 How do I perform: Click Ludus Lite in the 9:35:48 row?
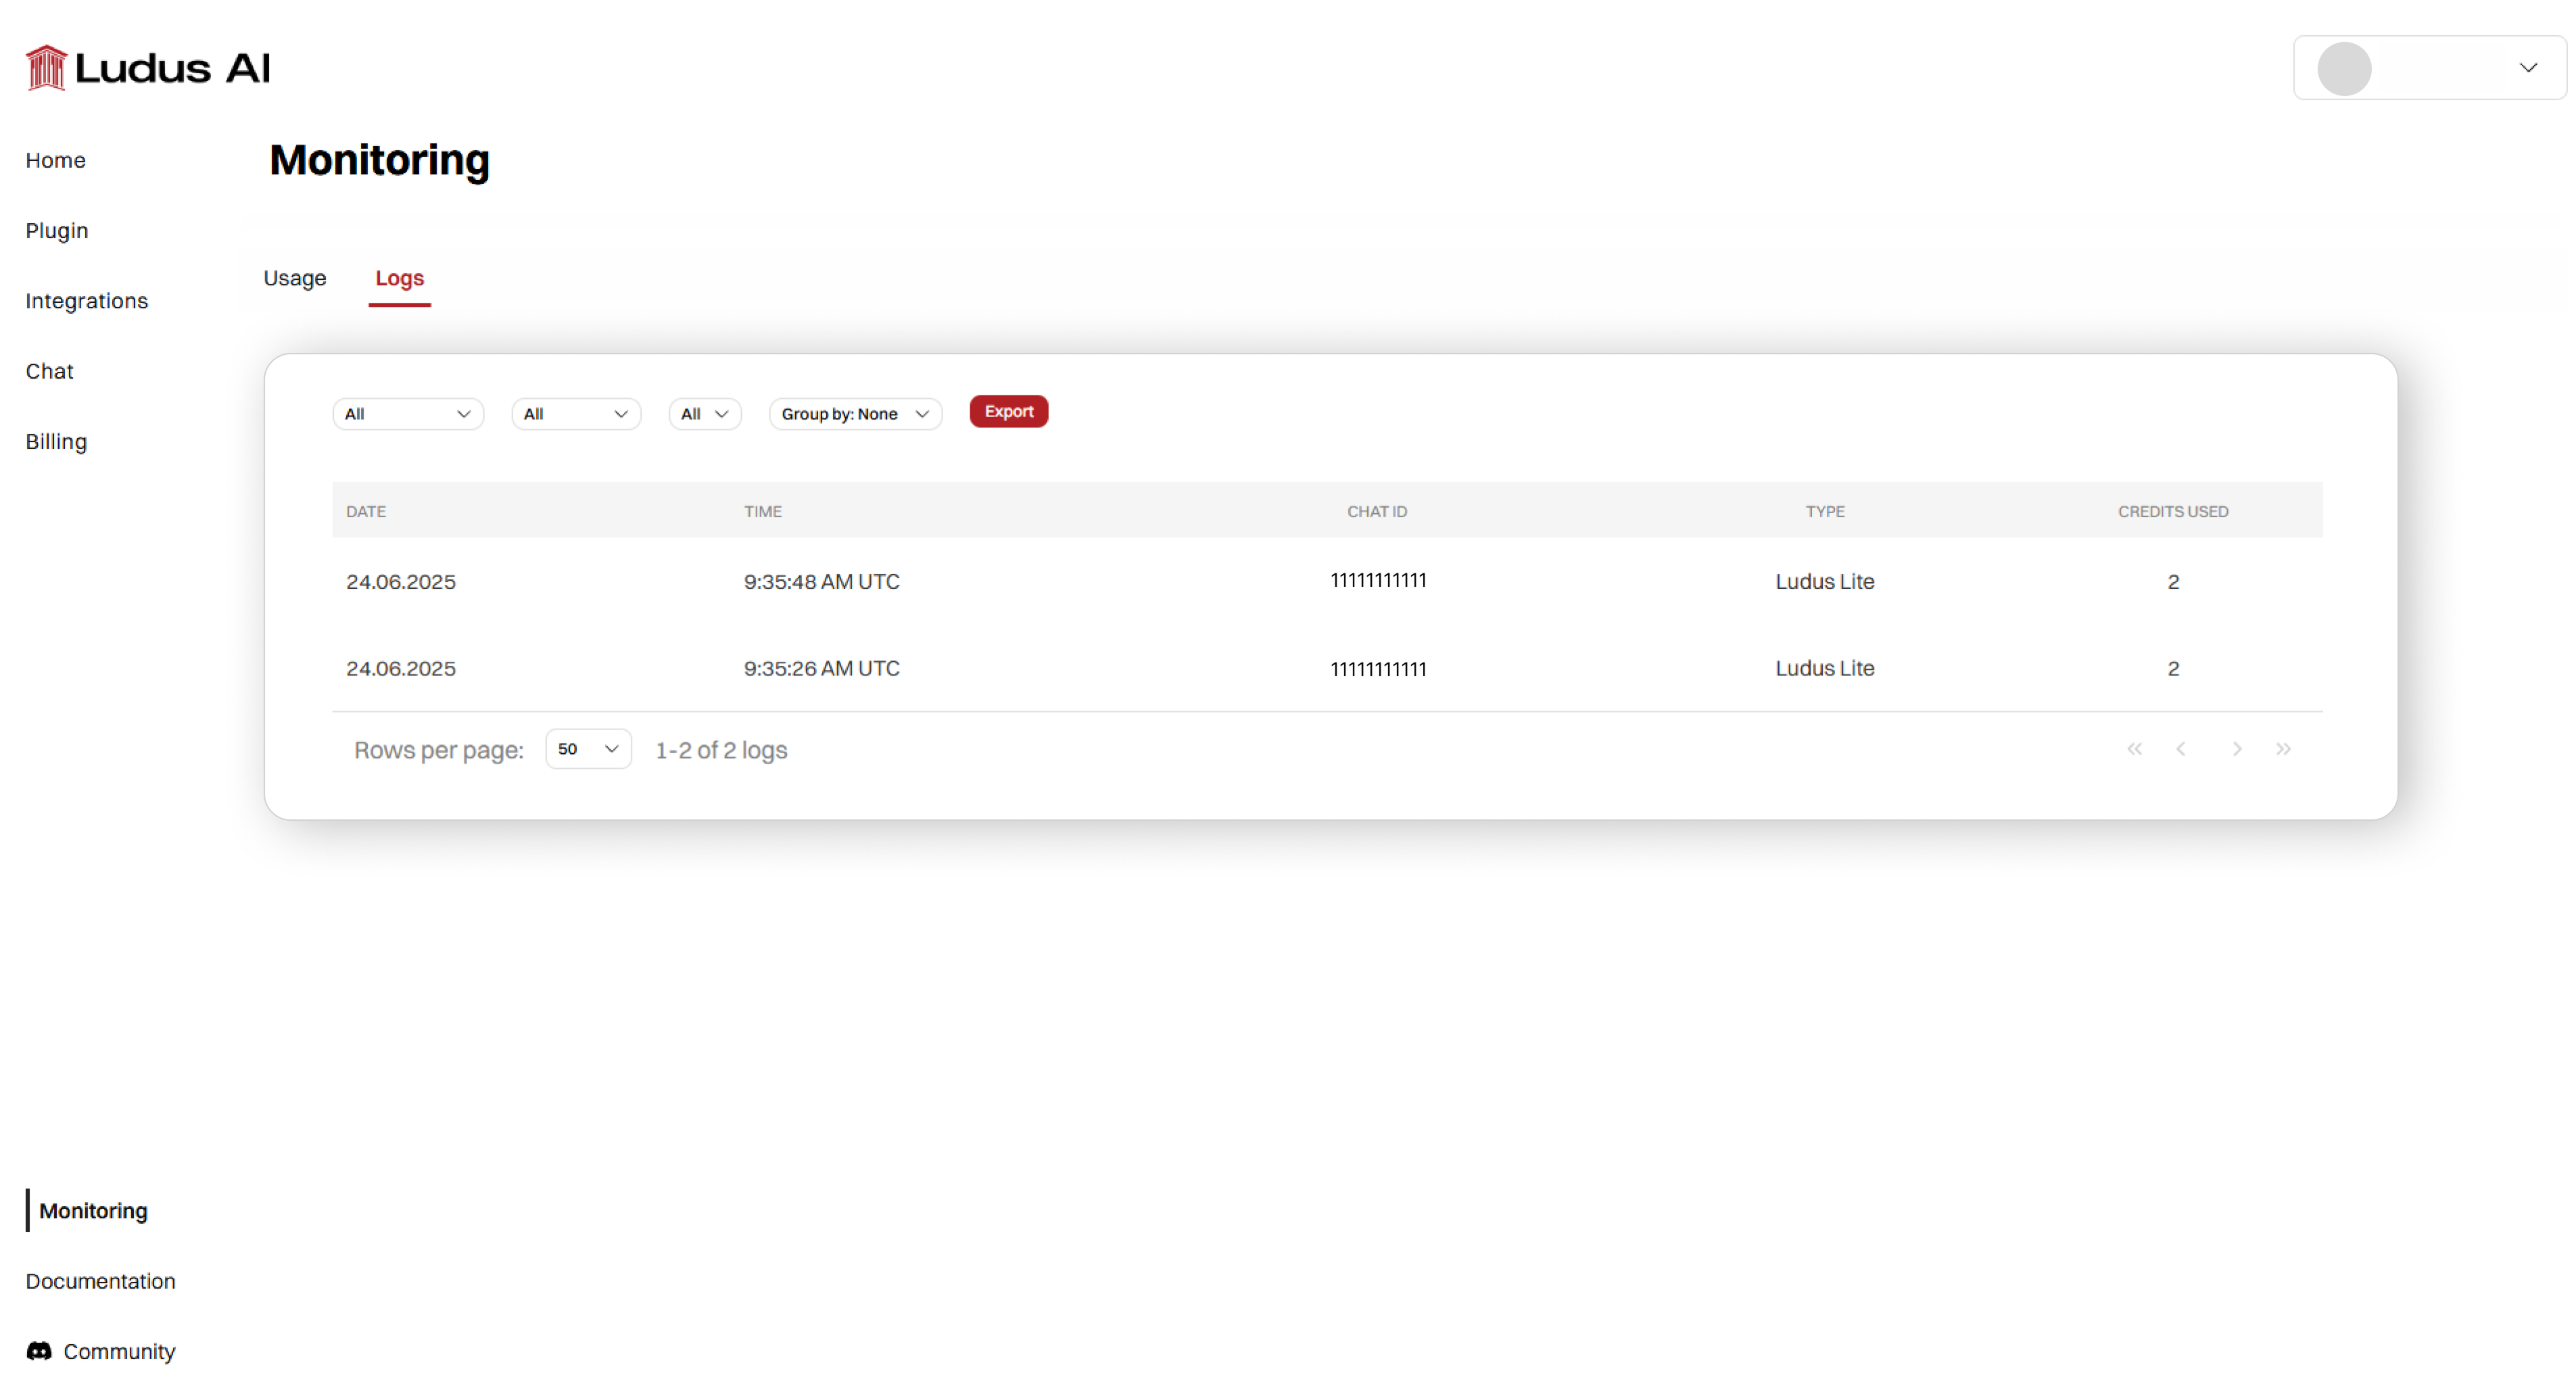(1825, 582)
